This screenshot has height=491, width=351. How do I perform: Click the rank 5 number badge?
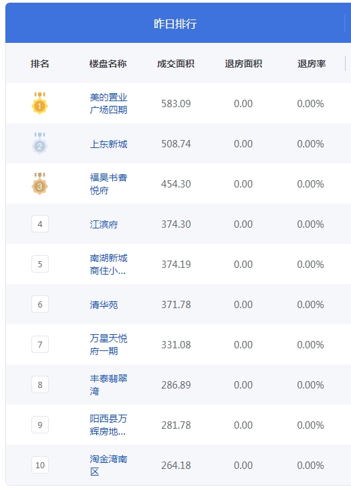[40, 264]
